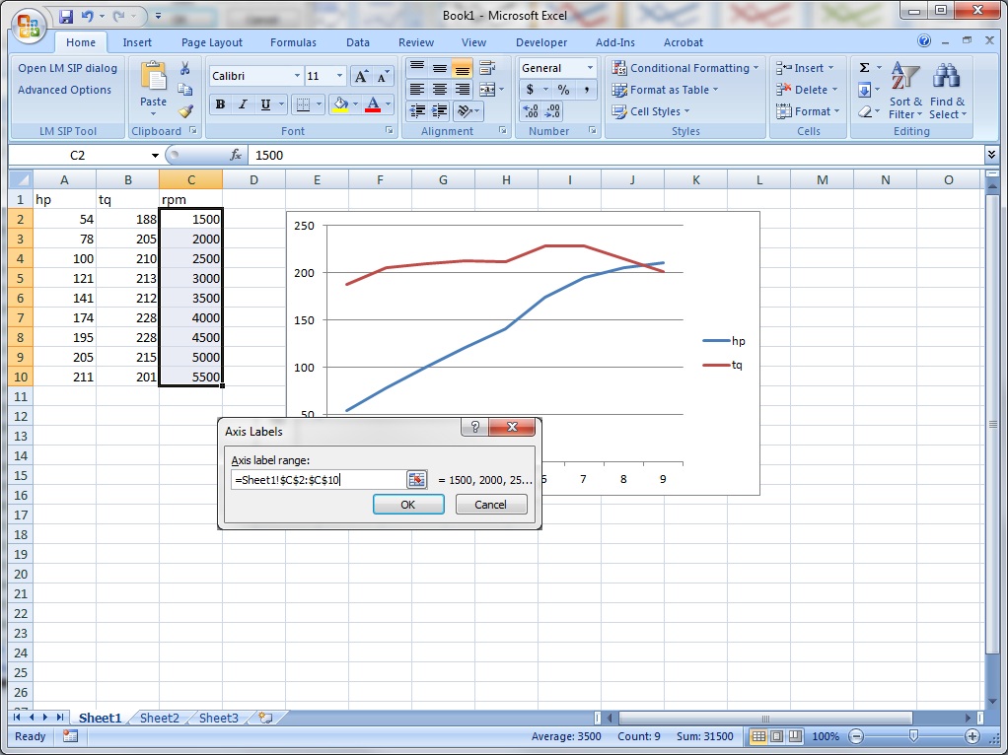Select the Cut scissors icon
The width and height of the screenshot is (1008, 755).
[184, 68]
